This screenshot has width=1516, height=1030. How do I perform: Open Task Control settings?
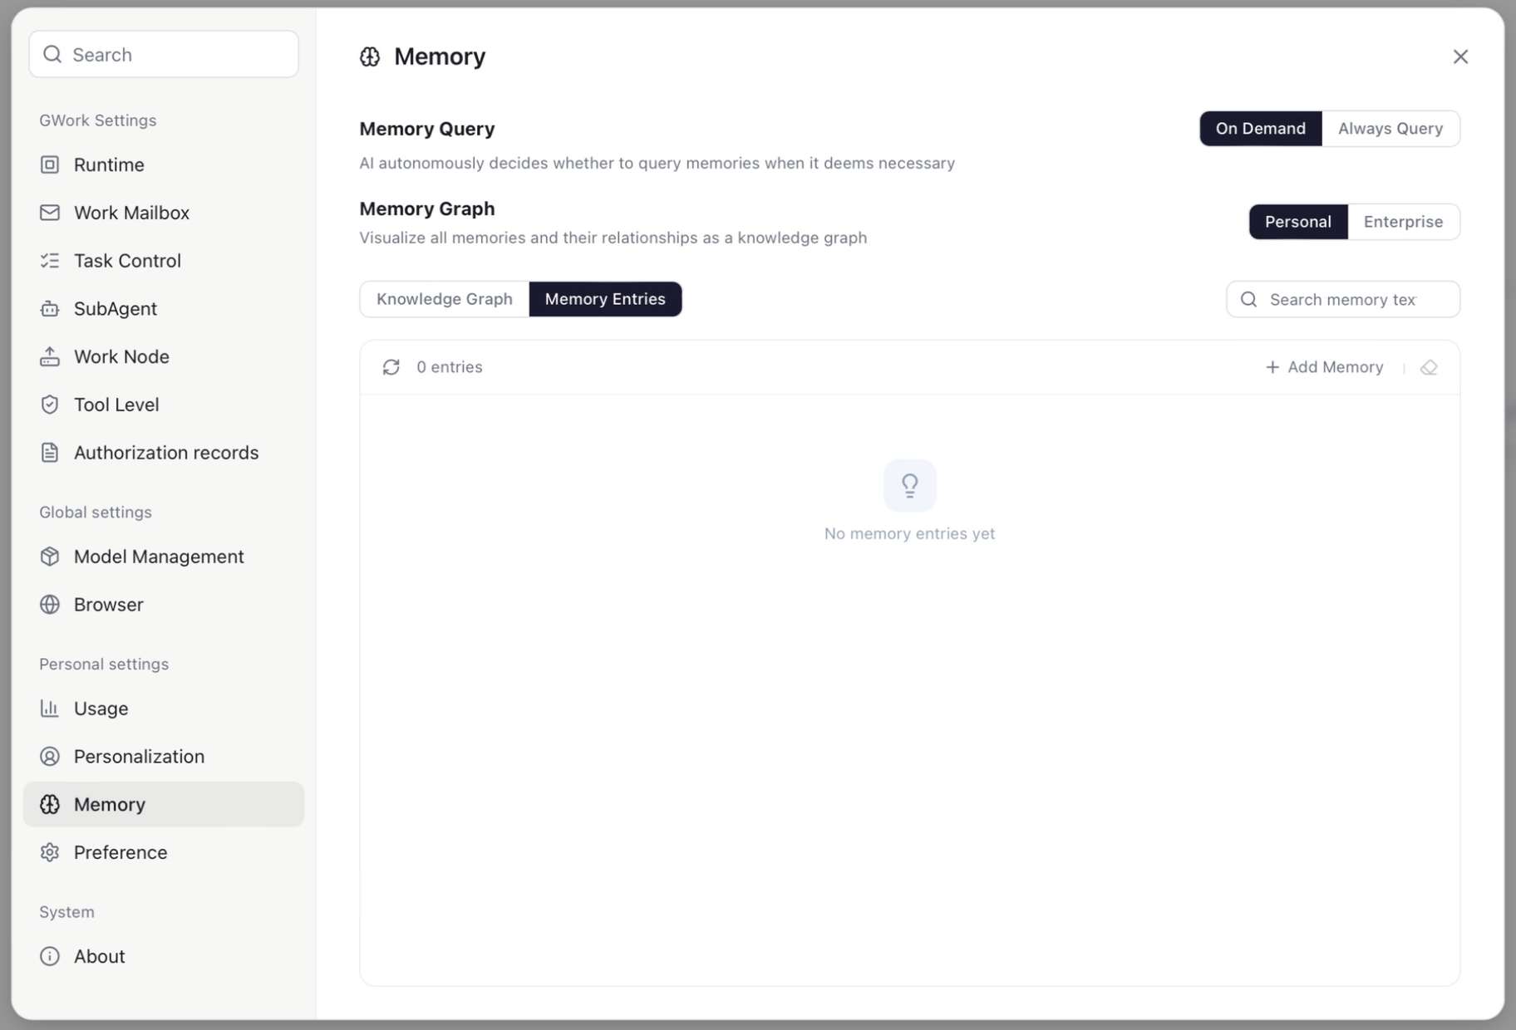(164, 261)
